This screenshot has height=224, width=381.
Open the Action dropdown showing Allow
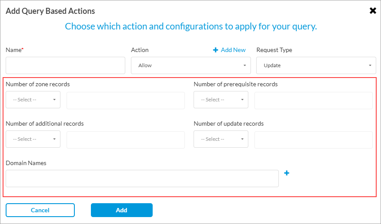(x=190, y=65)
